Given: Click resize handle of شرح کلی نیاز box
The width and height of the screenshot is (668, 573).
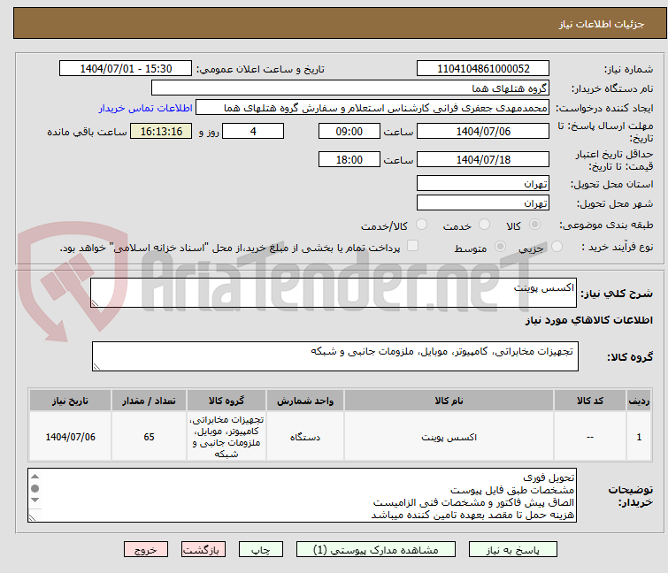Looking at the screenshot, I should (x=95, y=303).
